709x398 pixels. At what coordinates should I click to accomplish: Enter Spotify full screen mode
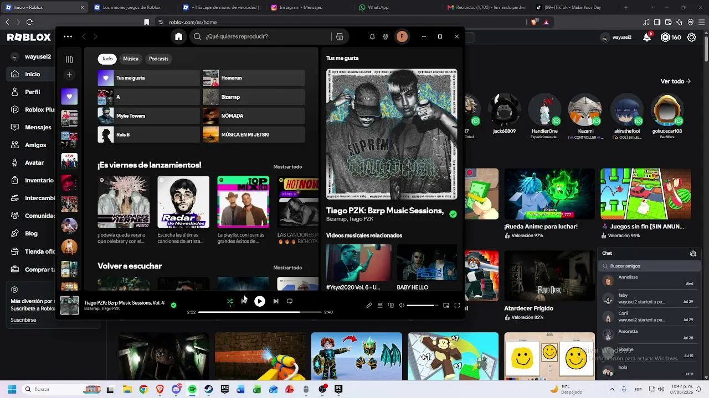click(x=457, y=305)
